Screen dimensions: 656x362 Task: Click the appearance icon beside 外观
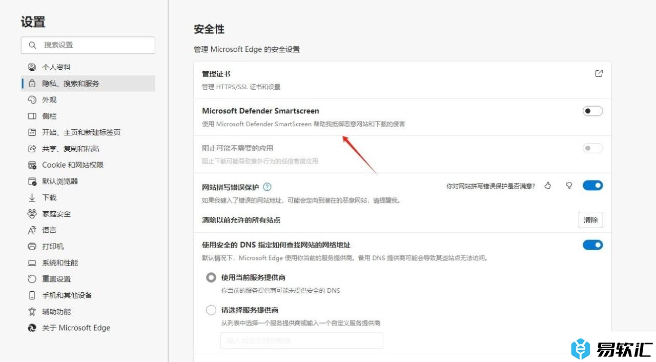tap(32, 100)
